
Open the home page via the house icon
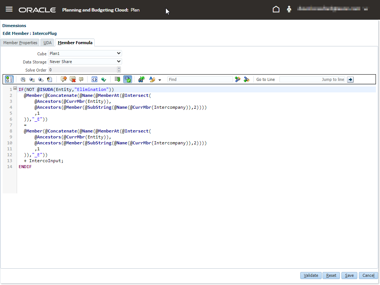click(276, 10)
